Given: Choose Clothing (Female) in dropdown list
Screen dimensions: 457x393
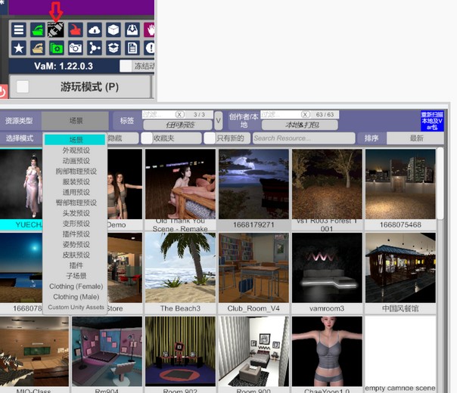Looking at the screenshot, I should 76,286.
